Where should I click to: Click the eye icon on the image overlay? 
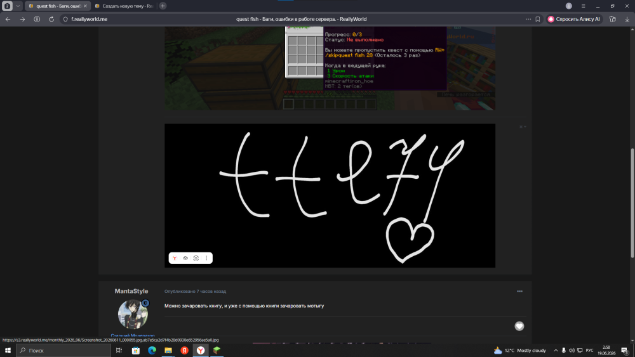tap(185, 258)
